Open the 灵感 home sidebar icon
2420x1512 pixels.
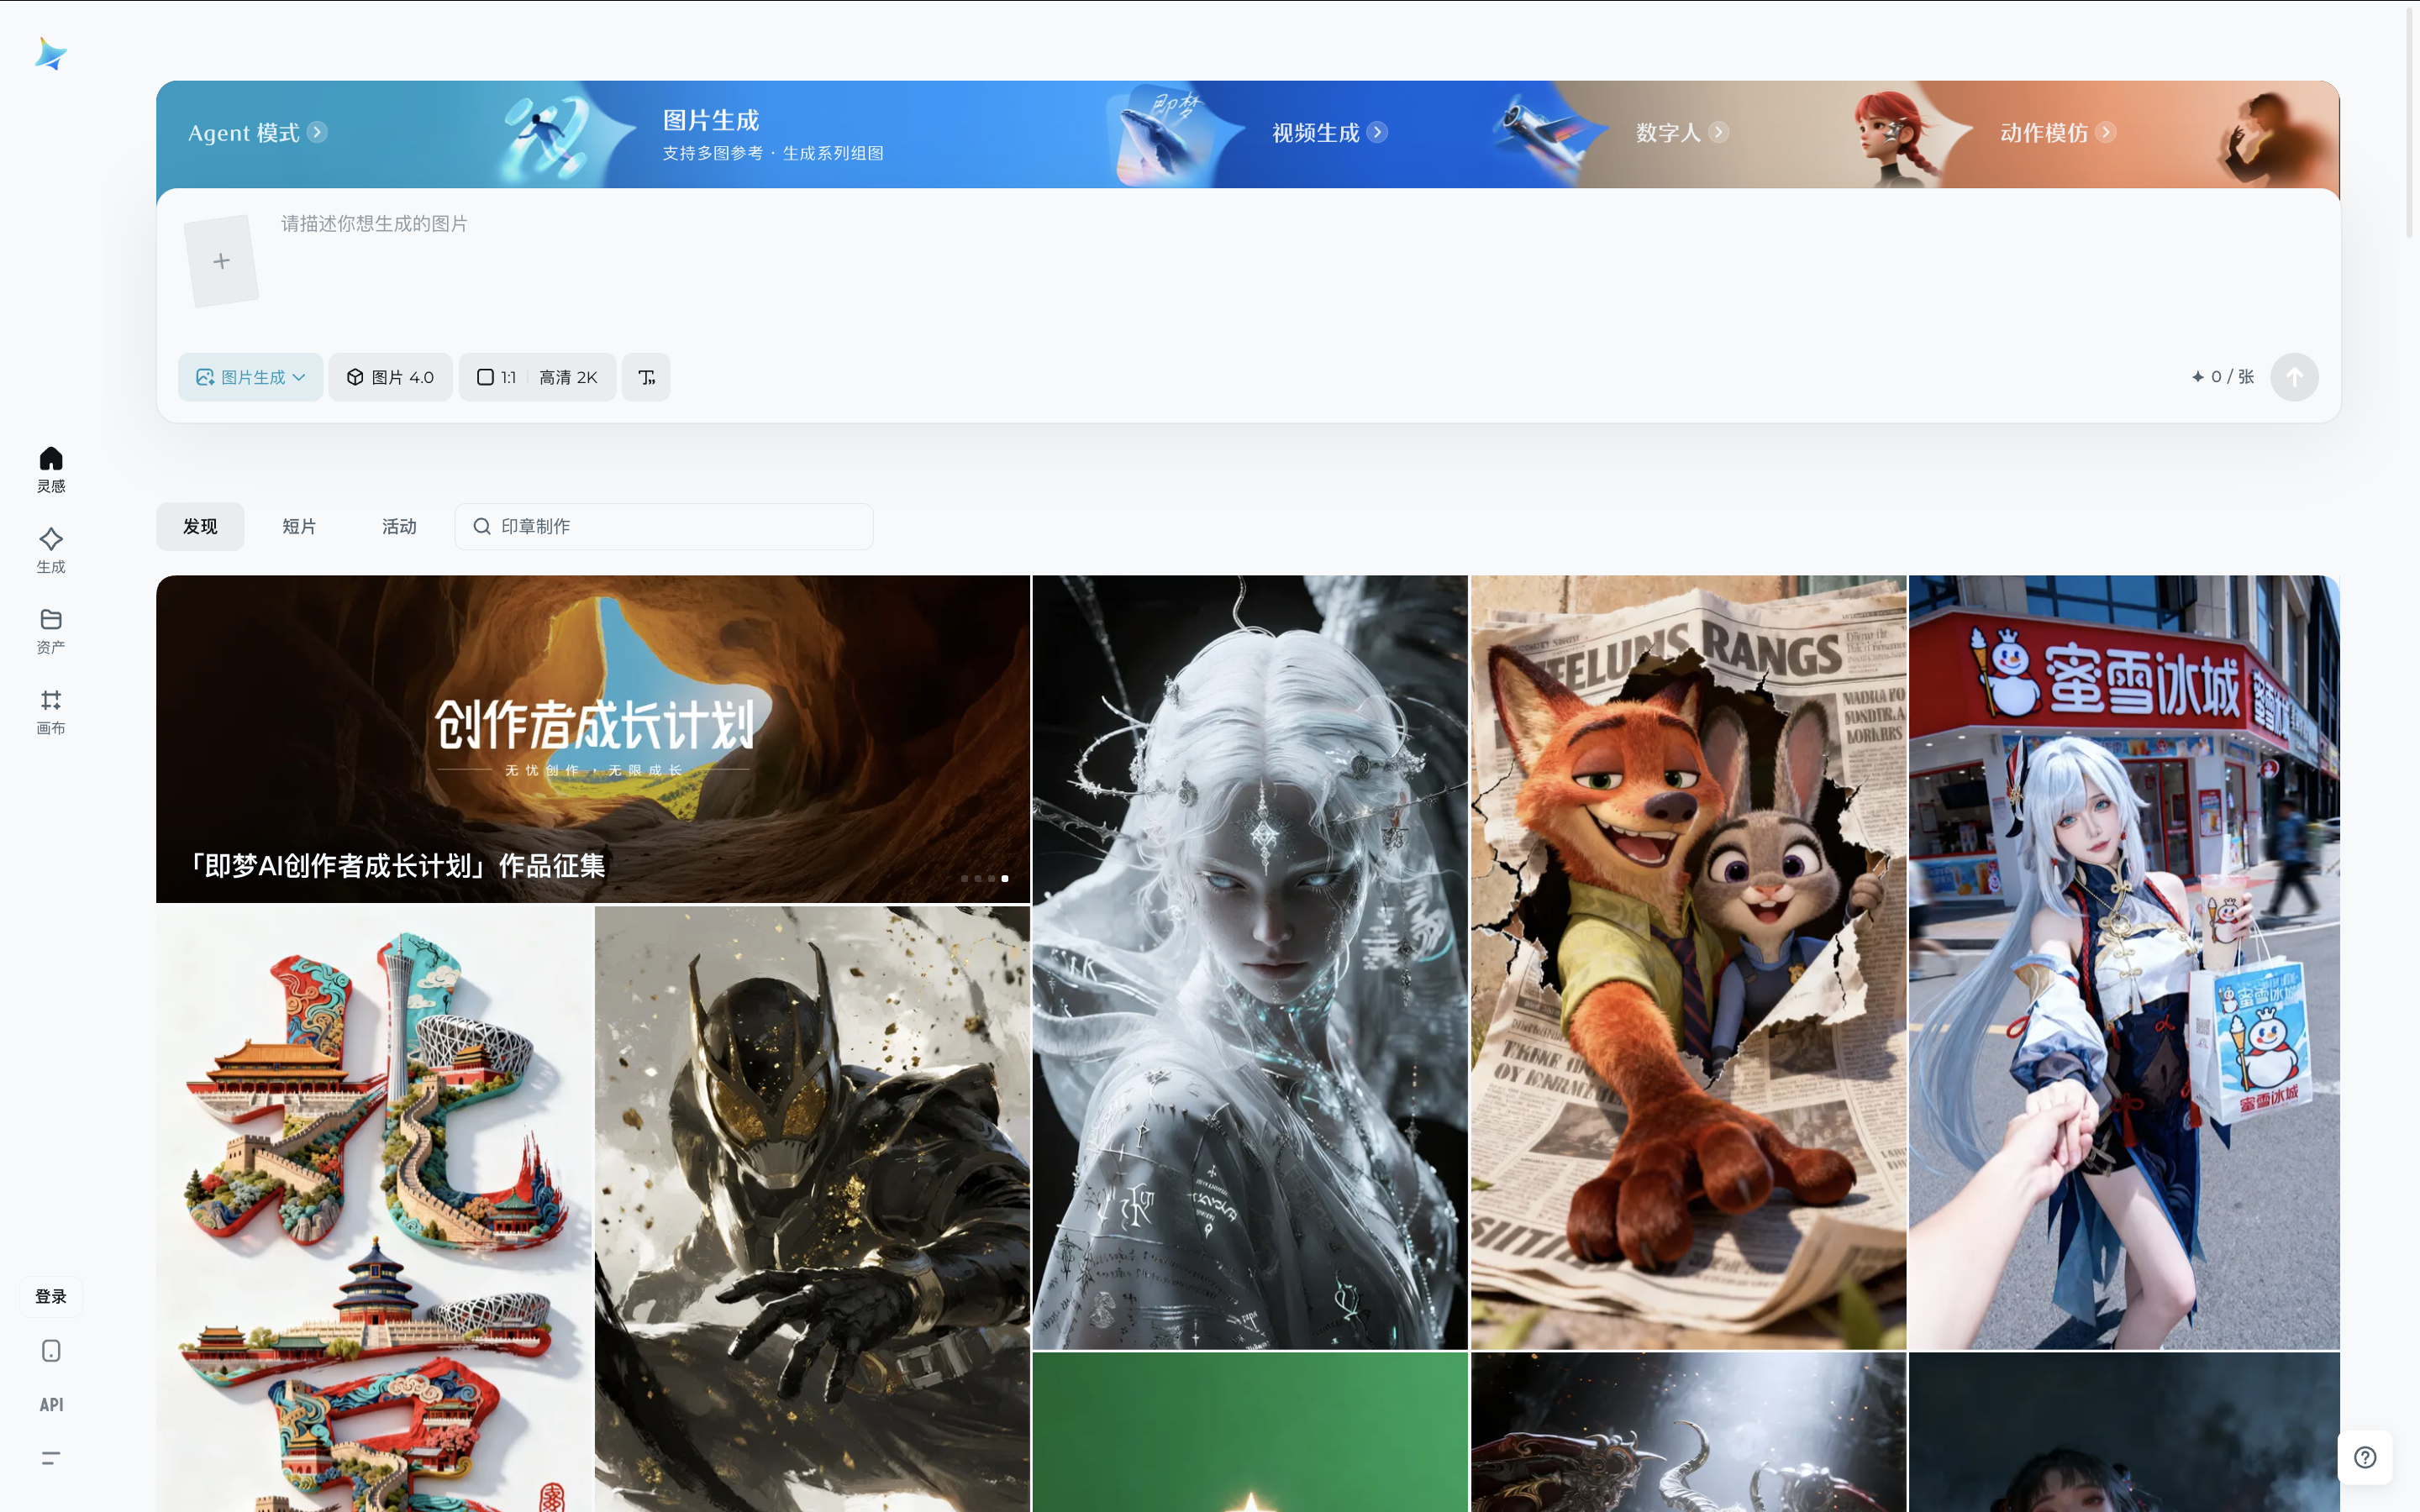click(51, 469)
